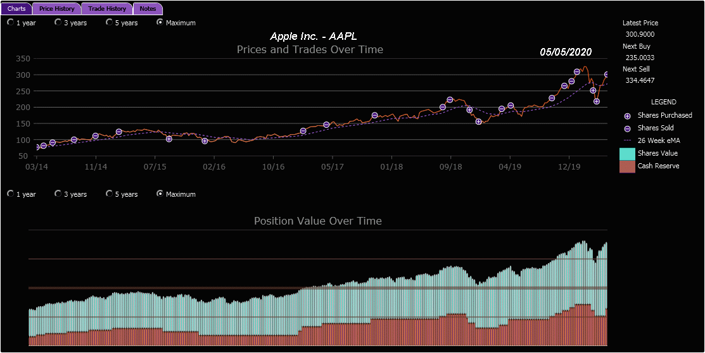Viewport: 705px width, 353px height.
Task: Select the Charts tab
Action: pos(16,8)
